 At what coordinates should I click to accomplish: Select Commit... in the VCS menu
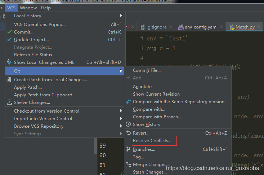65,32
